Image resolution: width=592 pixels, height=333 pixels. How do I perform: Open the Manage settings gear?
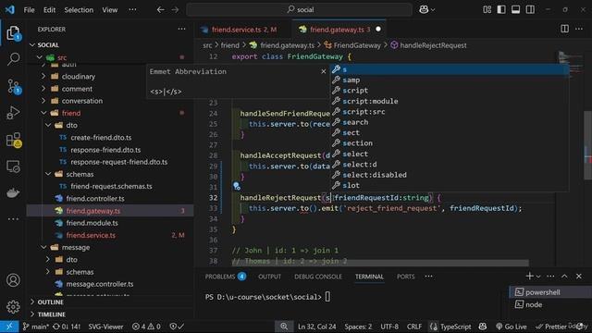coord(13,306)
